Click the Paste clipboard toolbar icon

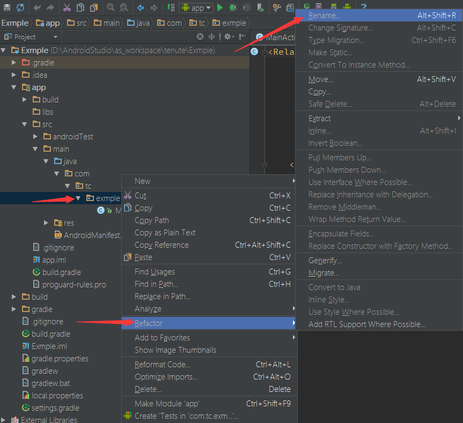click(x=94, y=8)
